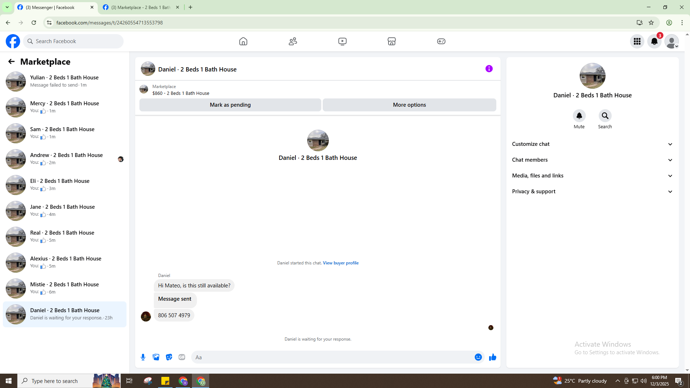Image resolution: width=690 pixels, height=388 pixels.
Task: Click the Daniel chat header title
Action: [197, 69]
